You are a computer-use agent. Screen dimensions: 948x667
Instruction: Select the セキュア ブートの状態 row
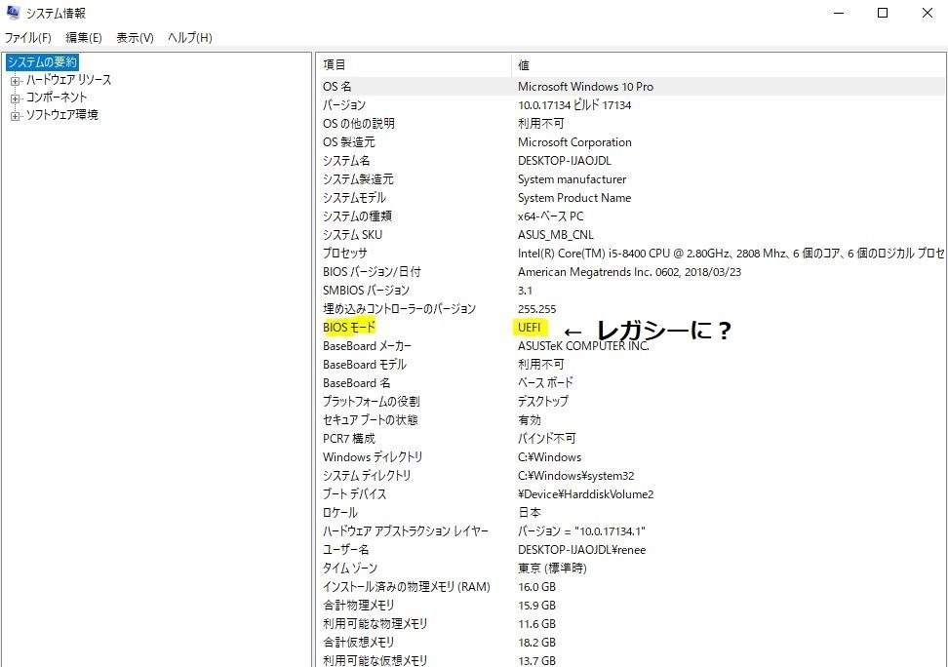pyautogui.click(x=369, y=419)
